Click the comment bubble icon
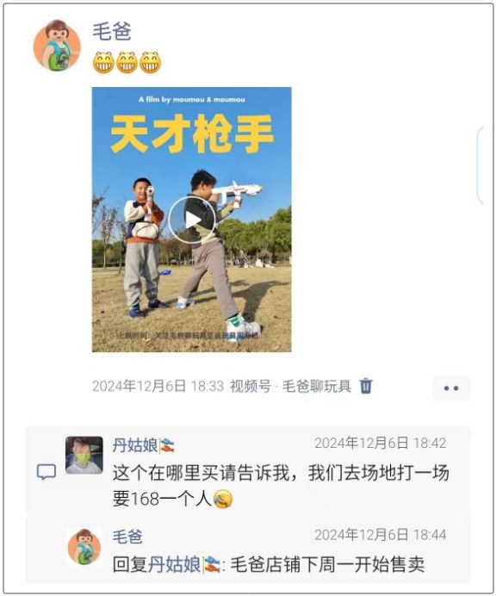 (46, 473)
